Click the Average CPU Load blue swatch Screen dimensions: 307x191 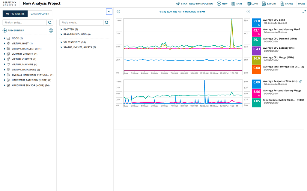coord(256,23)
